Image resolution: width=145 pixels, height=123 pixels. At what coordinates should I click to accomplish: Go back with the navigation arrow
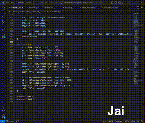(42, 3)
